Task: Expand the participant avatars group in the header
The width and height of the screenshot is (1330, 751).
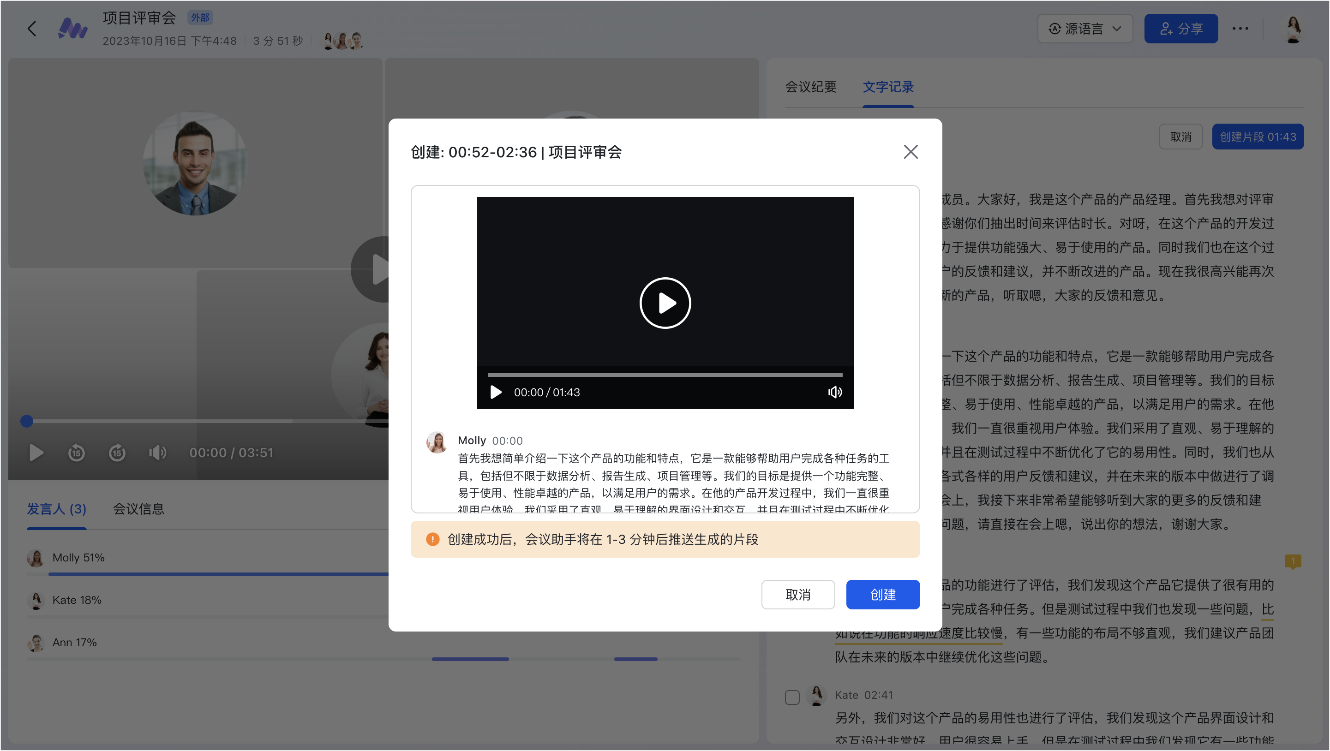Action: [x=342, y=40]
